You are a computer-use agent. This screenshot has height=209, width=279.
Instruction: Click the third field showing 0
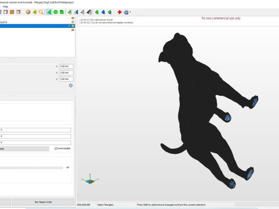[x=35, y=143]
